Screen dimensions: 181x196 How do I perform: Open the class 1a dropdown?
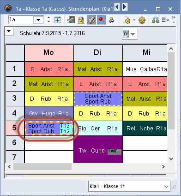pyautogui.click(x=38, y=20)
